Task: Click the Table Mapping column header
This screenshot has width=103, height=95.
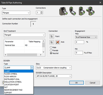Action: click(x=33, y=41)
